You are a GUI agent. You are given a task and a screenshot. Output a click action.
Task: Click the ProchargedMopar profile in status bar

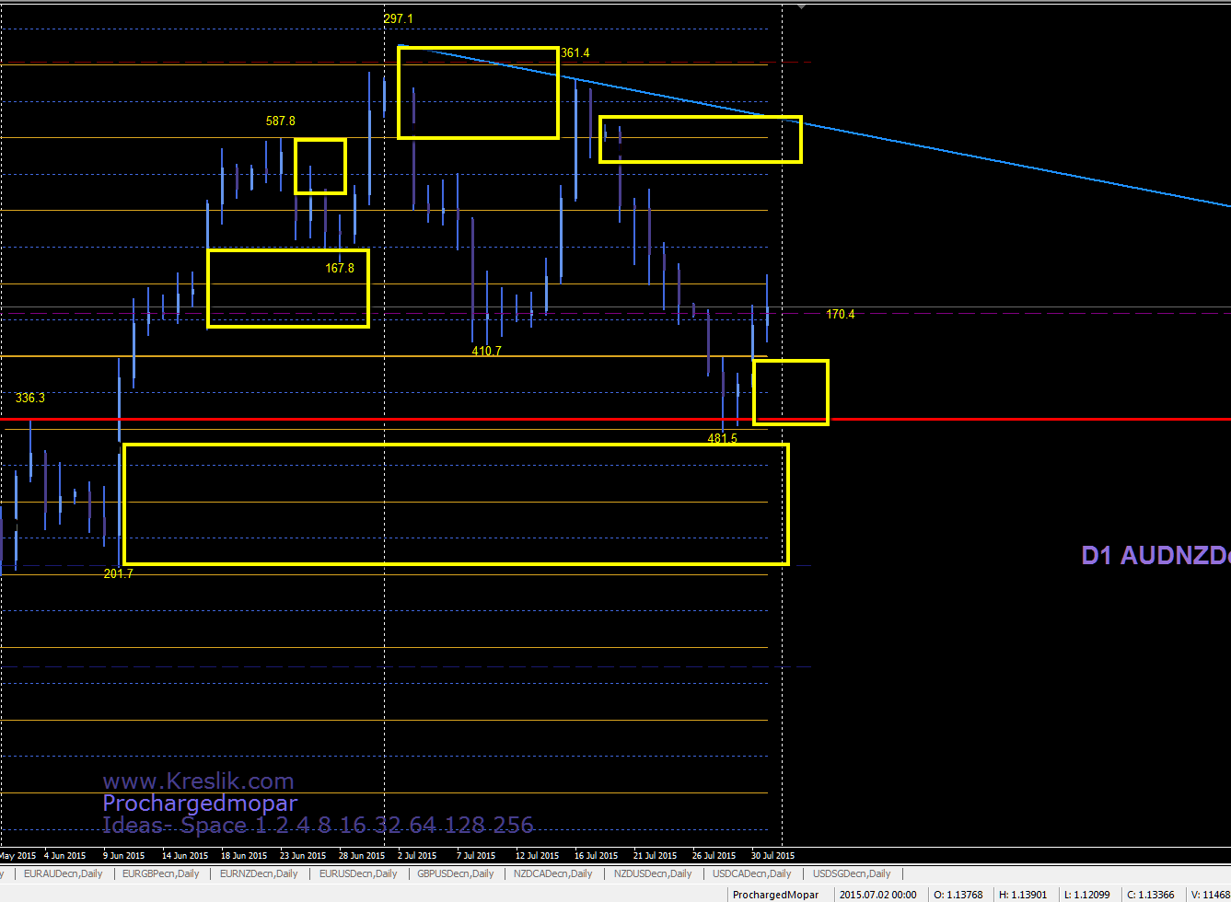(x=775, y=895)
